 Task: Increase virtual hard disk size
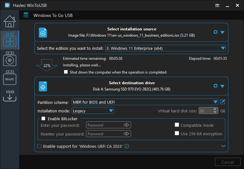coord(215,109)
